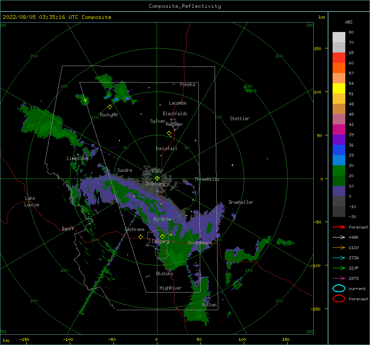Select the 36 to 39 dBZ purple swatch
Image resolution: width=370 pixels, height=345 pixels.
(x=339, y=140)
